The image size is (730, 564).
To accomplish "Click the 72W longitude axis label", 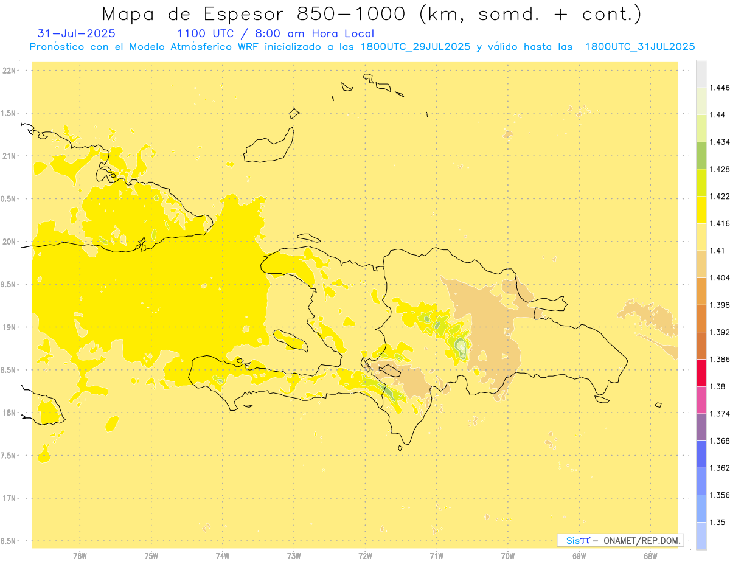I will (x=365, y=555).
